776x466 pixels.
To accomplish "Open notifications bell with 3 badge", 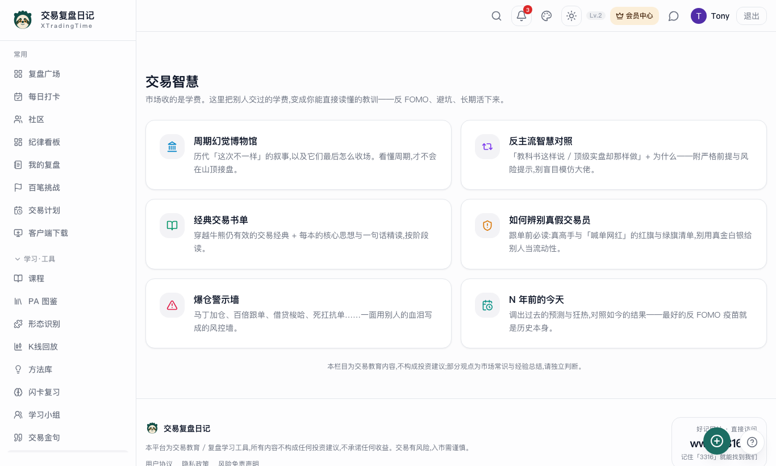I will [x=521, y=16].
